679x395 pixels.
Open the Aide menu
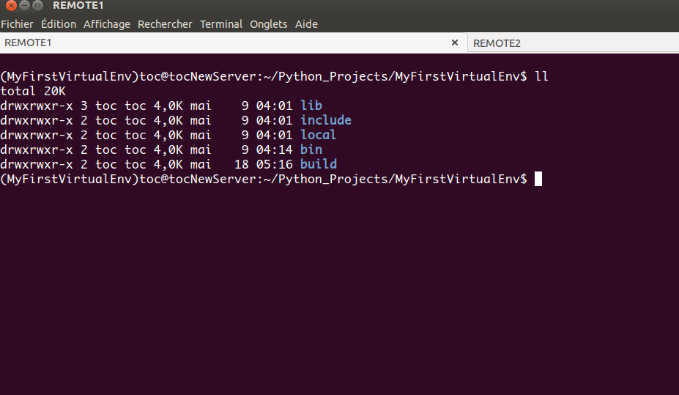306,24
